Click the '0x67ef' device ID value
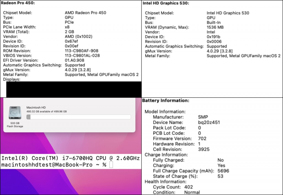Image resolution: width=283 pixels, height=195 pixels. click(71, 41)
